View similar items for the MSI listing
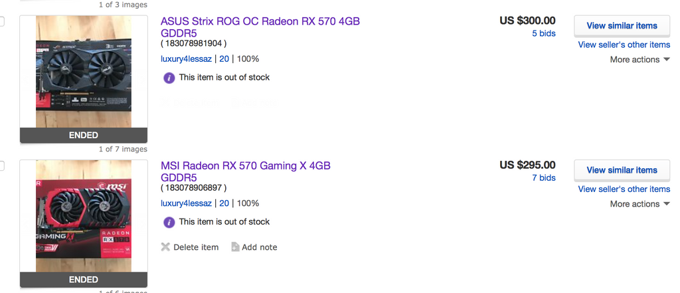Screen dimensions: 680x293 pyautogui.click(x=622, y=170)
